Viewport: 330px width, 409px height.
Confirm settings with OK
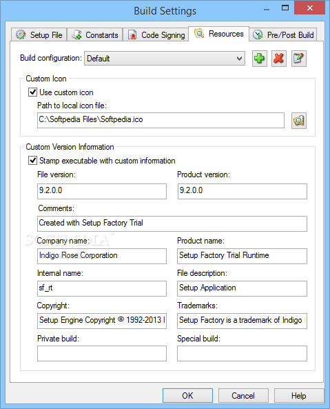[x=187, y=395]
